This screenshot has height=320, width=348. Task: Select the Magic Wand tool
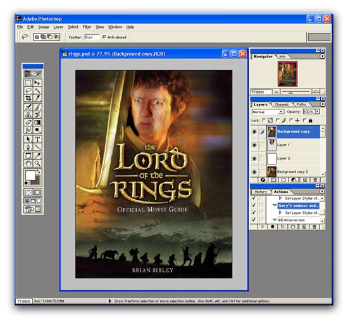(37, 90)
